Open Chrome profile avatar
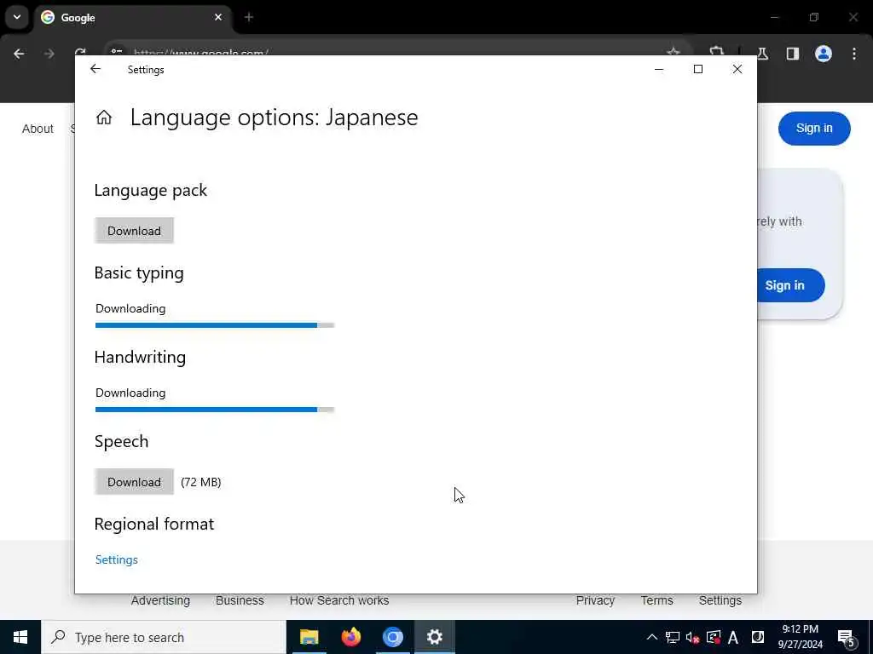This screenshot has height=654, width=873. tap(824, 54)
